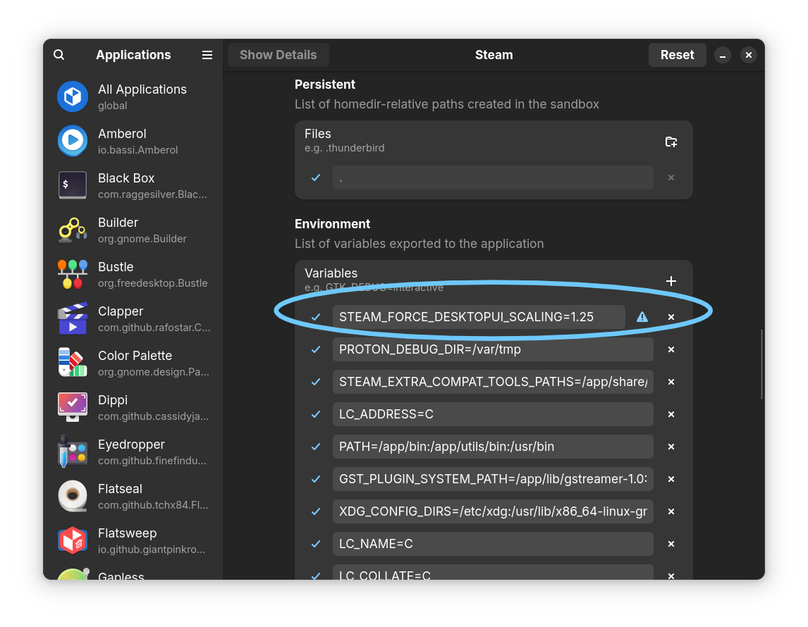Screen dimensions: 808x627
Task: Edit PROTON_DEBUG_DIR=/var/tmp field
Action: [493, 349]
